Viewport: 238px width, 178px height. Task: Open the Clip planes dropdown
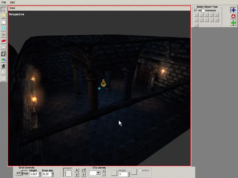98,173
